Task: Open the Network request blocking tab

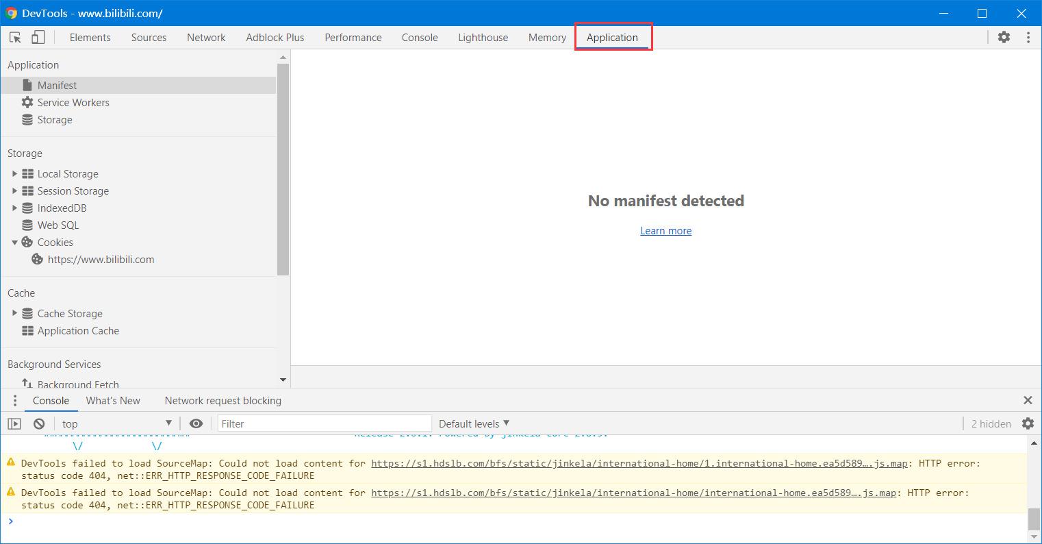Action: 223,400
